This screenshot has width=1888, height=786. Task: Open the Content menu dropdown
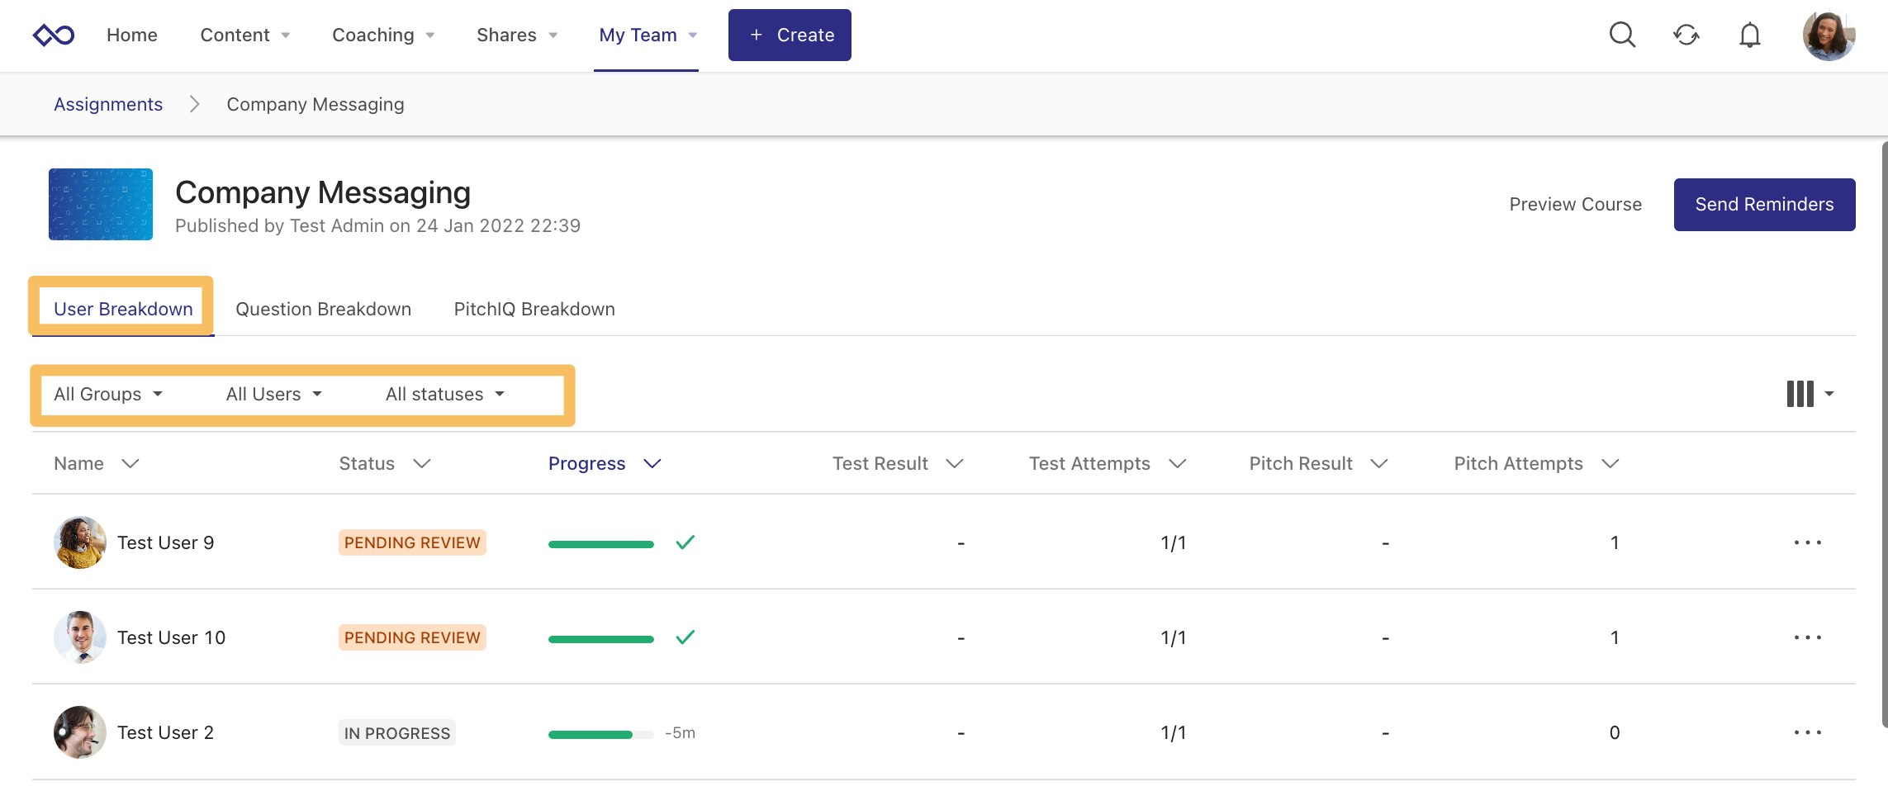pyautogui.click(x=244, y=36)
